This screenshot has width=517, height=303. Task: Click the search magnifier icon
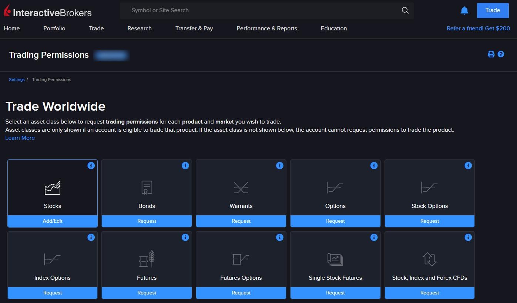[x=405, y=10]
